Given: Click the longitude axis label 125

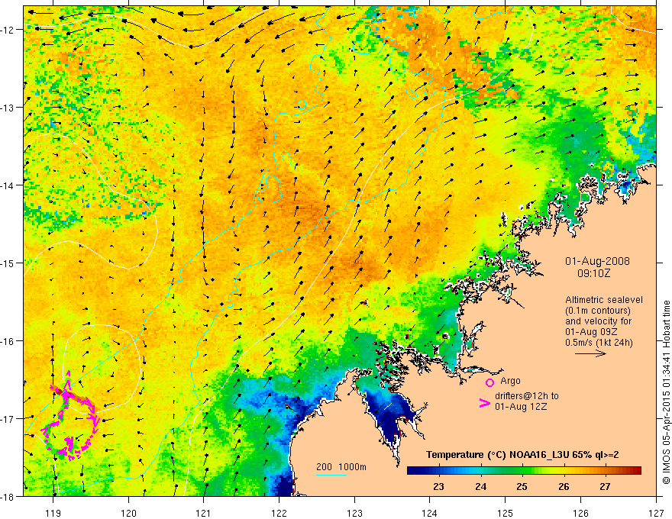Looking at the screenshot, I should pos(506,513).
